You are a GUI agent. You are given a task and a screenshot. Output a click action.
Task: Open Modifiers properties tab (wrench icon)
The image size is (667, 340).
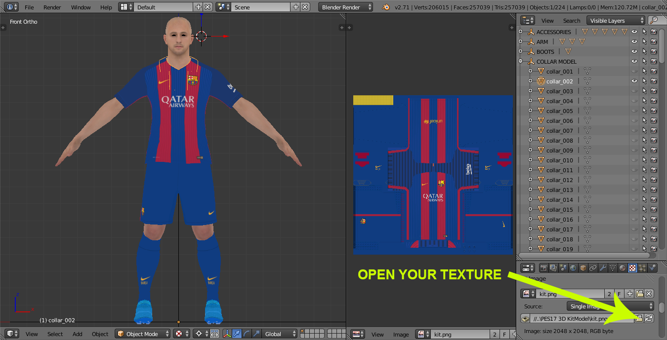point(603,268)
